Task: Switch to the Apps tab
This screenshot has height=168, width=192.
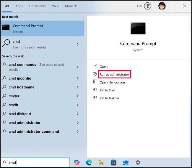Action: 19,6
